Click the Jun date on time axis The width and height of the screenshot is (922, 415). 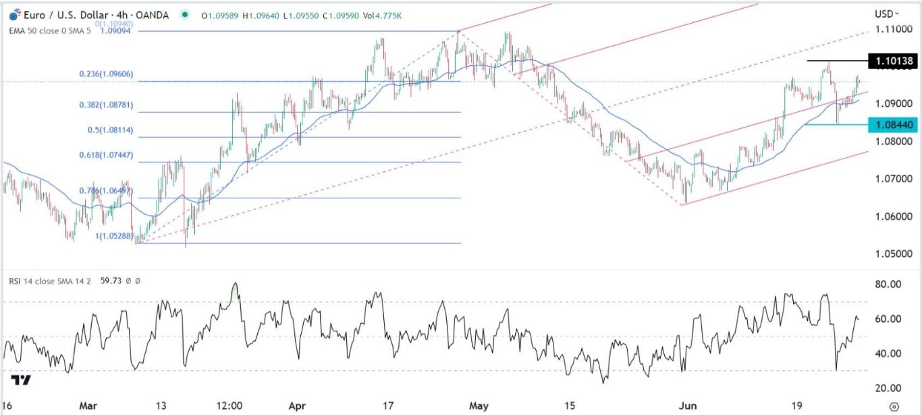pyautogui.click(x=687, y=406)
